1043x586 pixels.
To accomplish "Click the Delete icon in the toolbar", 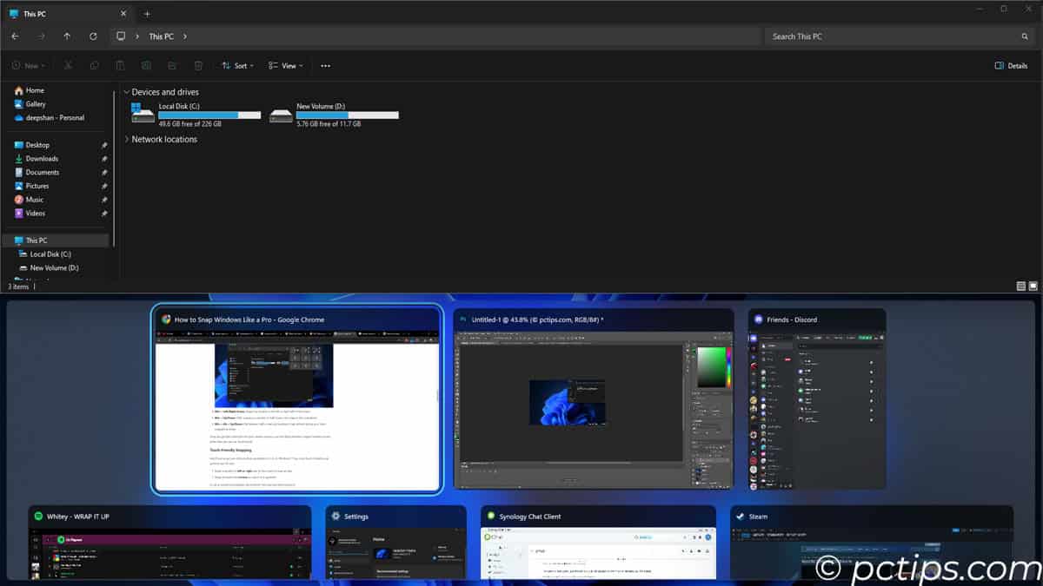I will [198, 66].
